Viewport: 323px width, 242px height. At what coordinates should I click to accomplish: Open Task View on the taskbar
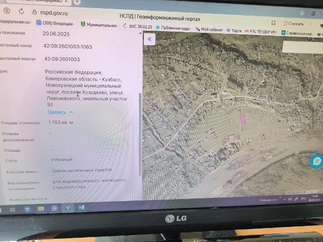pyautogui.click(x=12, y=210)
